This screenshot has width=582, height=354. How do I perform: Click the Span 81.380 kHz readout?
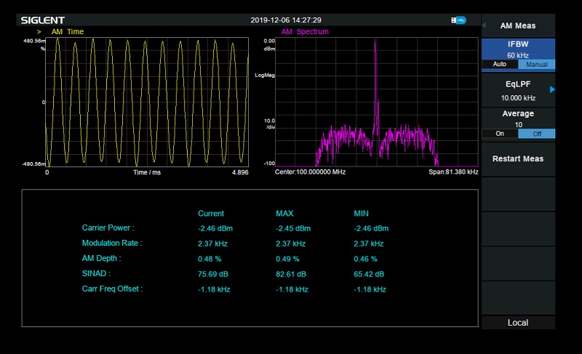point(453,172)
